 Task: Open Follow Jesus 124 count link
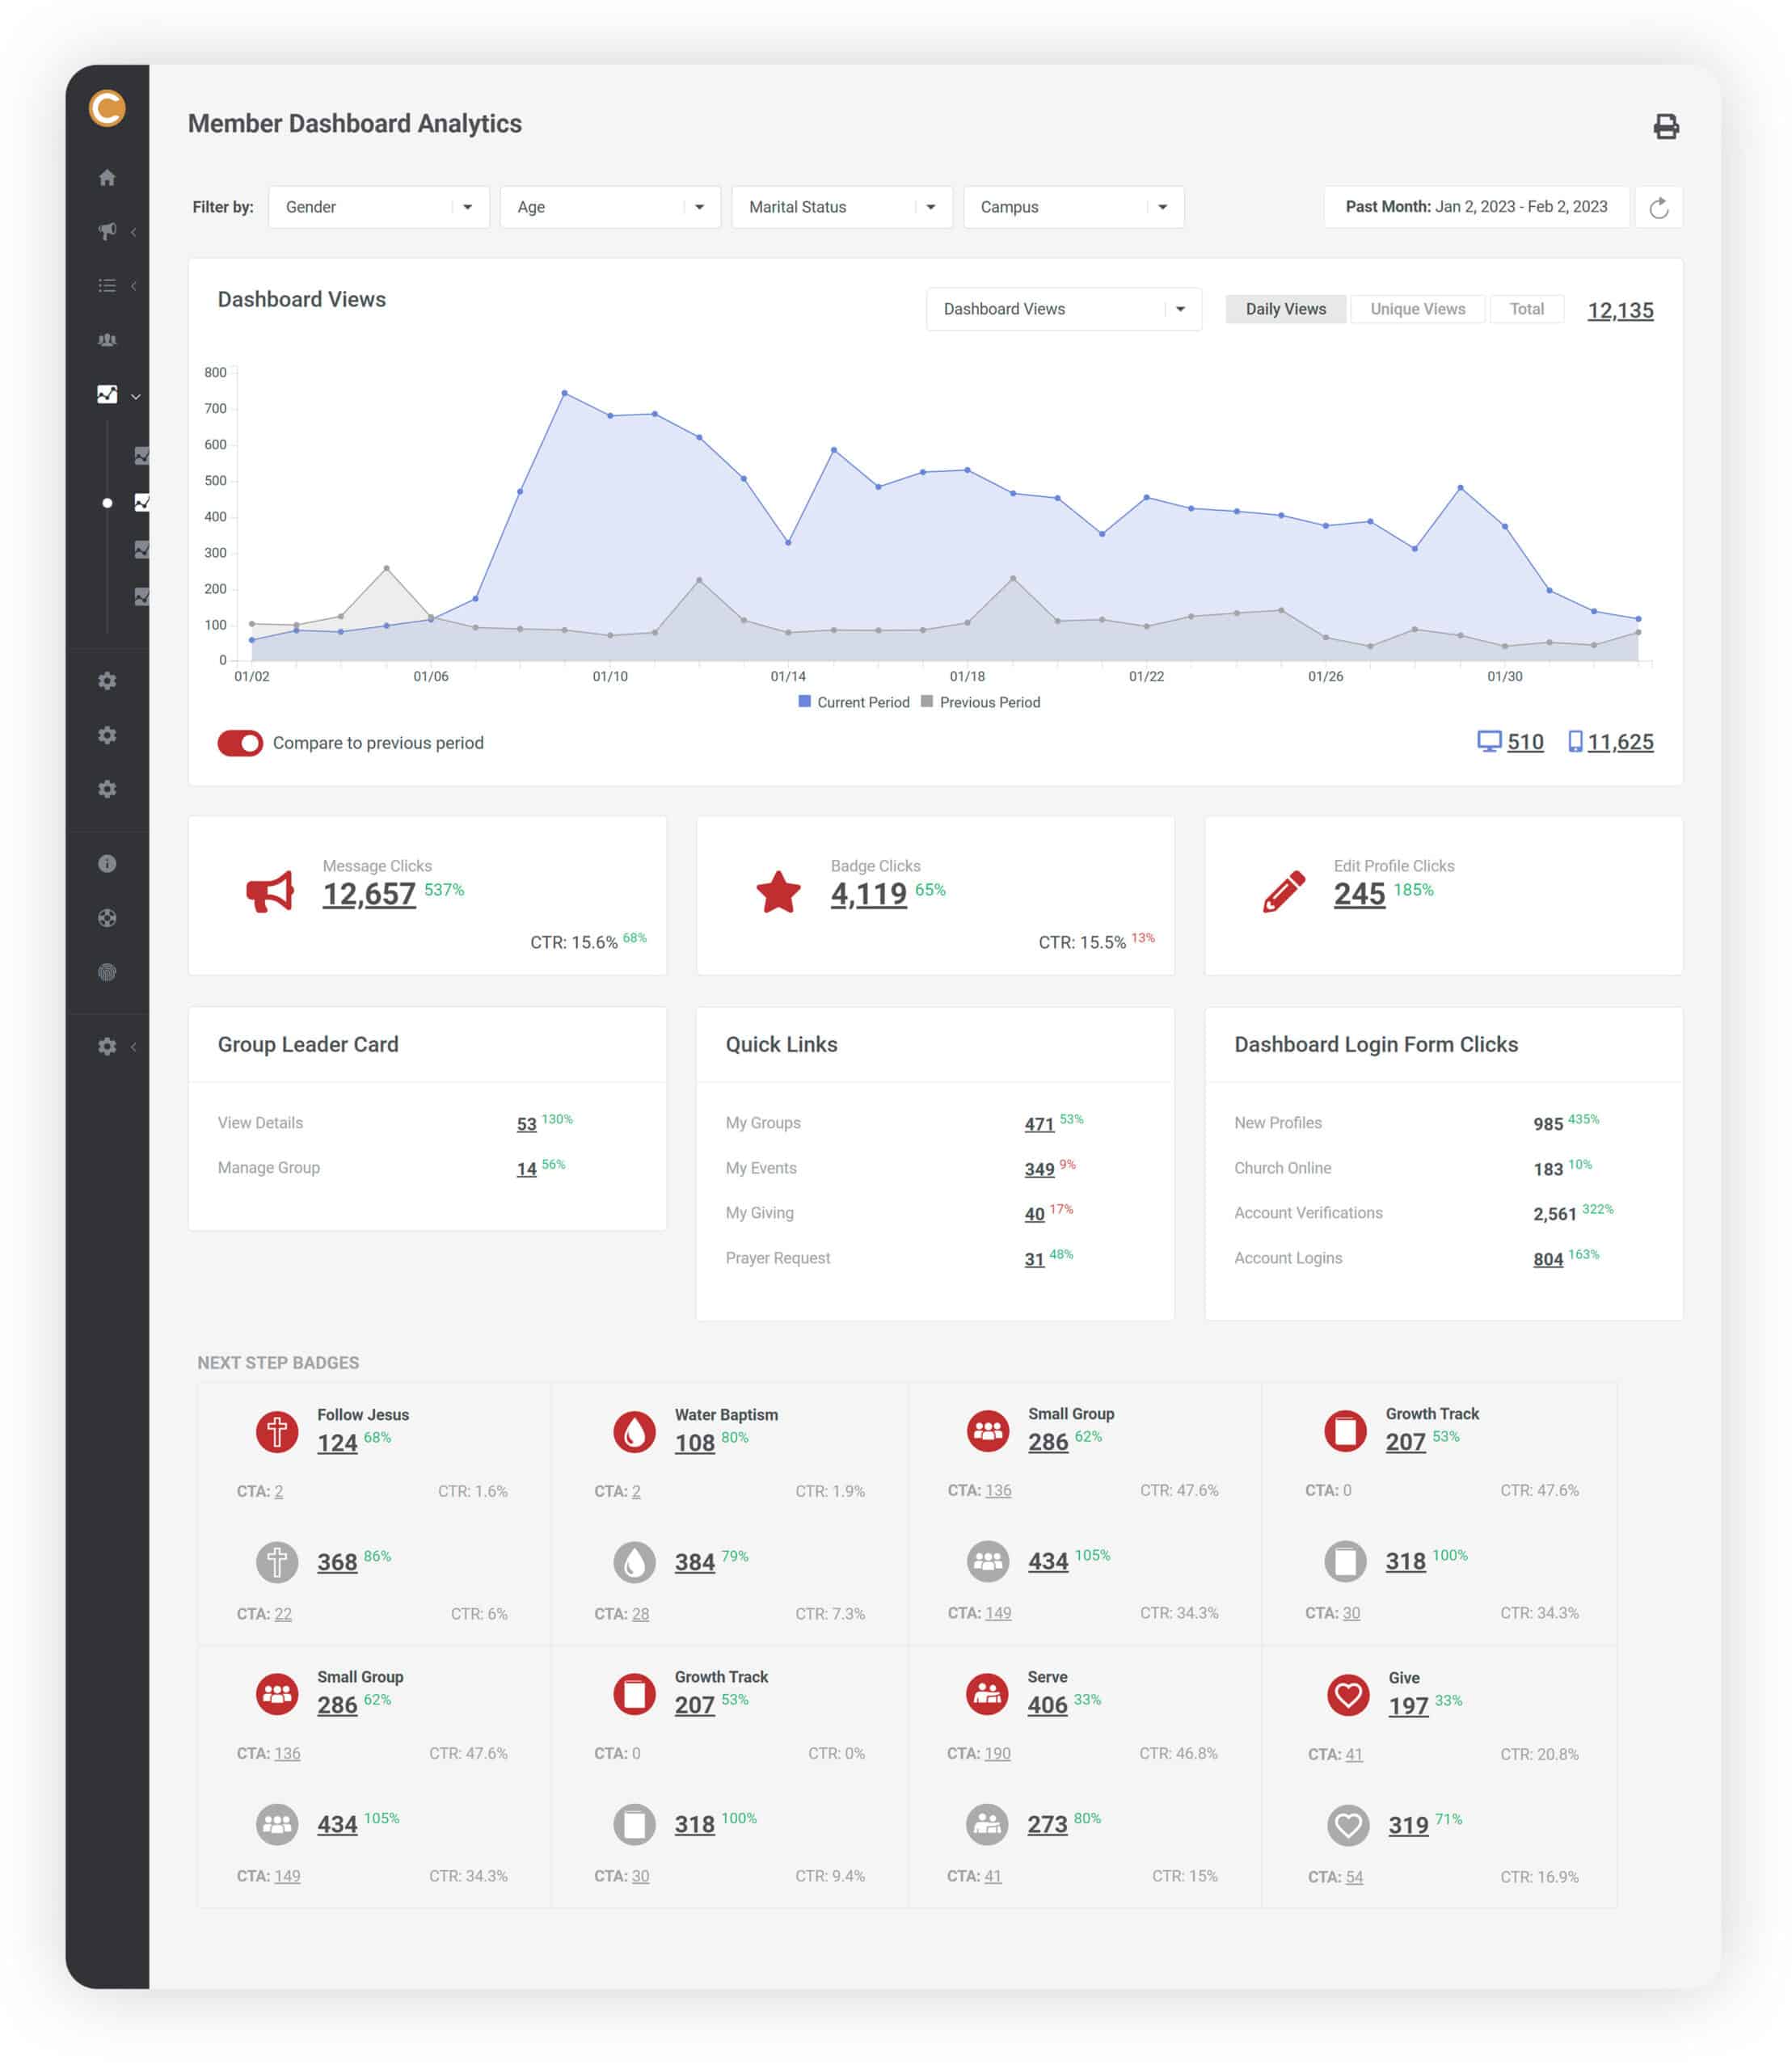point(337,1443)
